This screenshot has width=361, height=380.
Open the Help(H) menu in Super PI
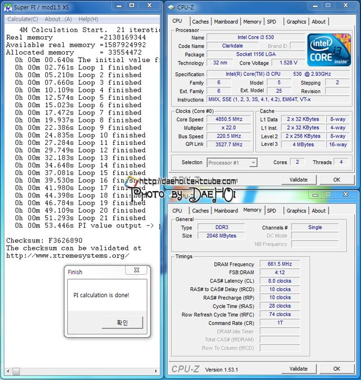coord(88,19)
